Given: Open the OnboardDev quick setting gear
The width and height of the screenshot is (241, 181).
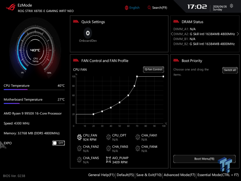Looking at the screenshot, I should coord(88,33).
